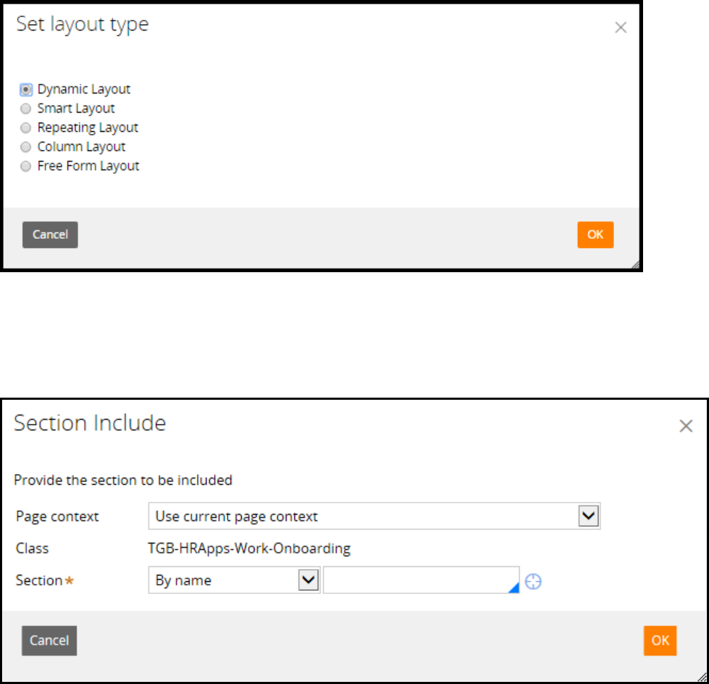The height and width of the screenshot is (684, 709).
Task: Click the 'Set layout type' dialog title
Action: (82, 25)
